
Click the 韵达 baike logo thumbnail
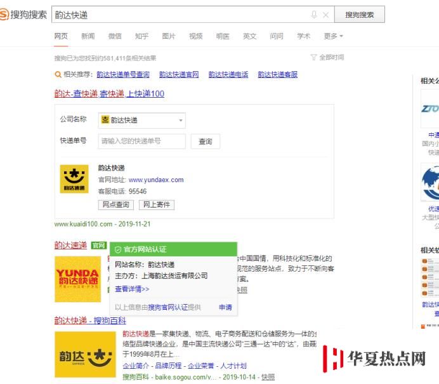85,355
